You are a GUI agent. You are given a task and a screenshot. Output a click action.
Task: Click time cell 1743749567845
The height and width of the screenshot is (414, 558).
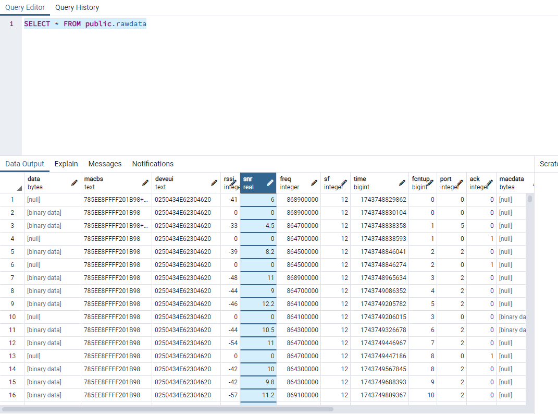pos(379,369)
